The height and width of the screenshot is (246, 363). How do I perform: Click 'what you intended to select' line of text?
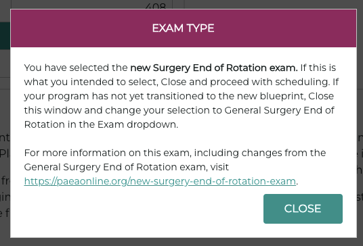(91, 82)
